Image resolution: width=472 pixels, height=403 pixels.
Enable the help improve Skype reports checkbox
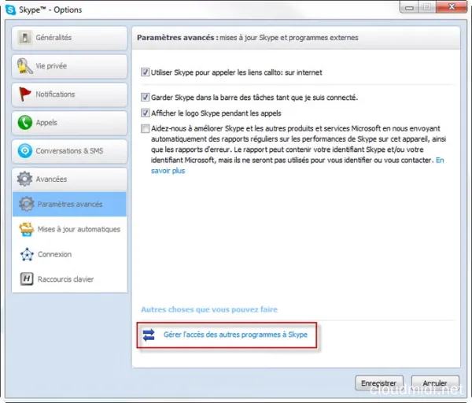click(146, 128)
